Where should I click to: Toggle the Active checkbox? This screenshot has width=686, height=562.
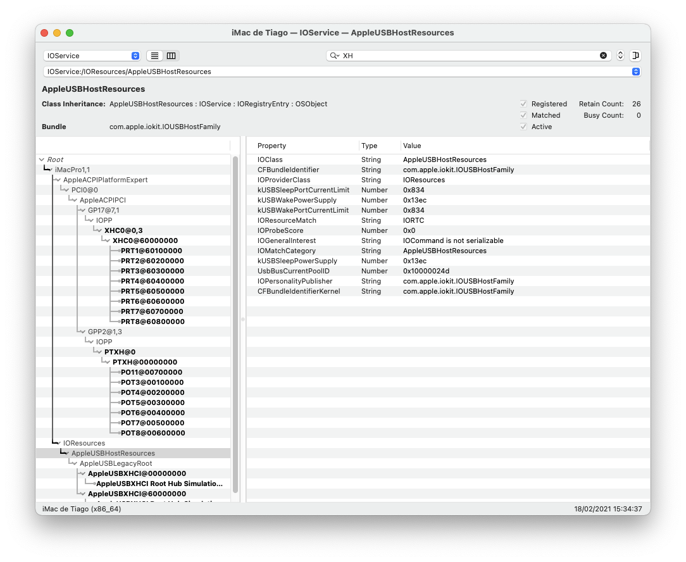coord(523,127)
